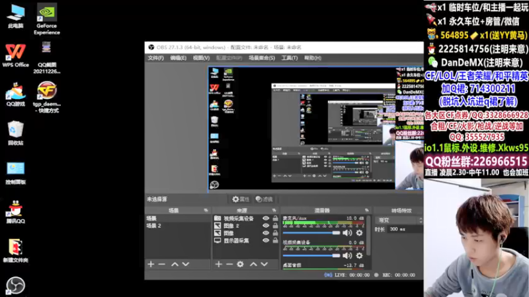Viewport: 529px width, 297px height.
Task: Select the 显示器采集 source row
Action: 246,240
